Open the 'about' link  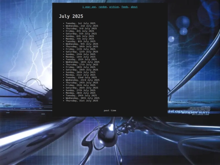click(134, 7)
